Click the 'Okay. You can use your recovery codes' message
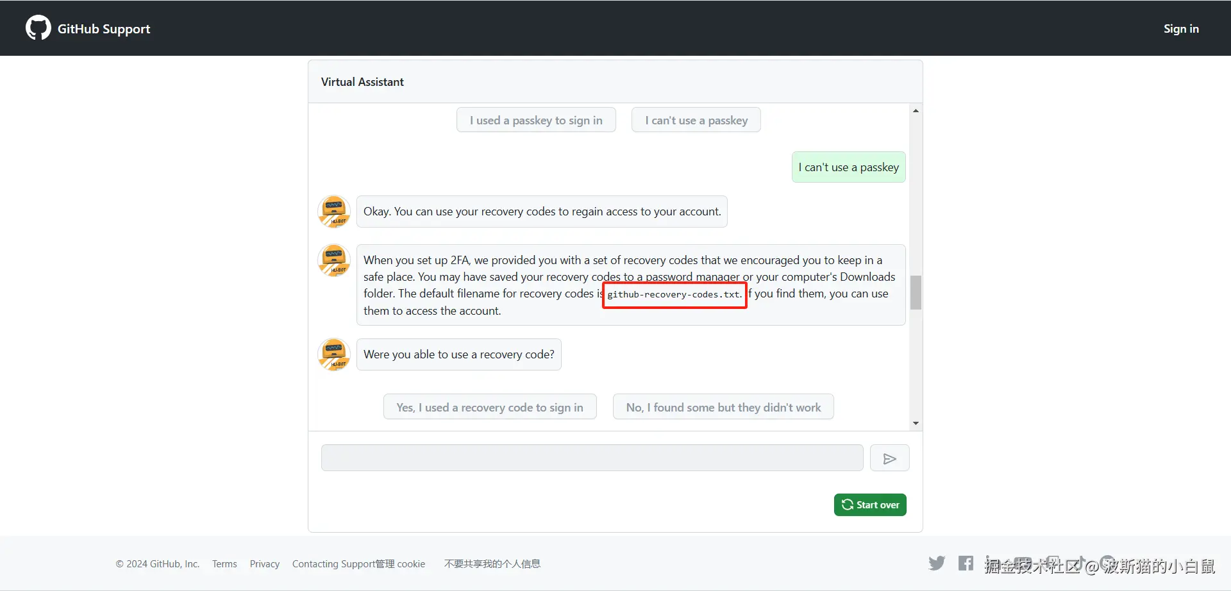Viewport: 1231px width, 591px height. tap(542, 212)
